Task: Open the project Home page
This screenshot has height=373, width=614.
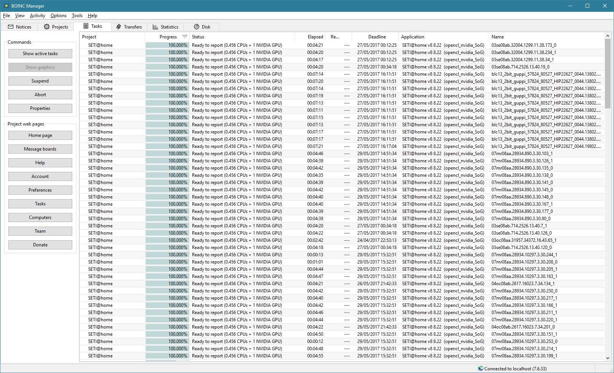Action: click(x=40, y=135)
